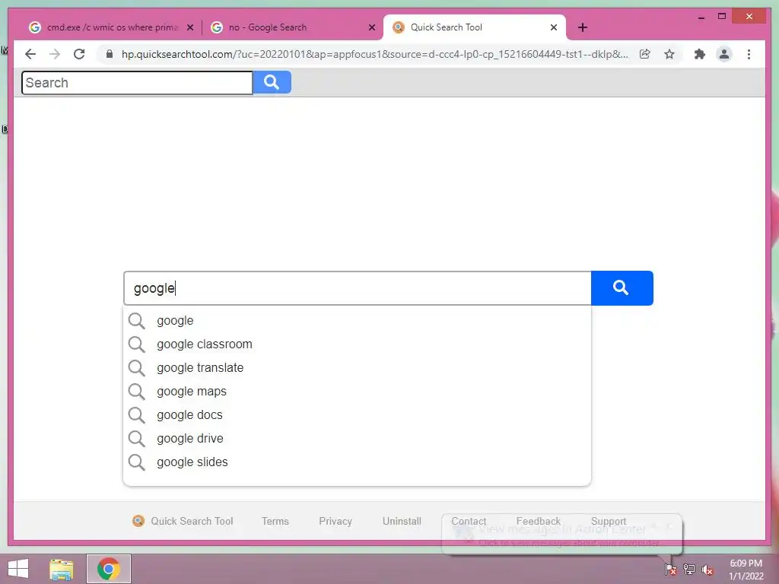Go back with the browser back arrow
The image size is (779, 584).
click(x=30, y=54)
